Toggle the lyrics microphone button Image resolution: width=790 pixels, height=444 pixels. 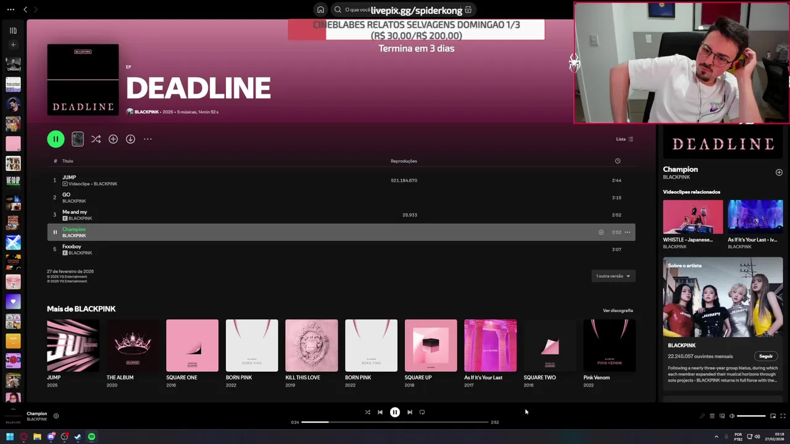[x=702, y=416]
